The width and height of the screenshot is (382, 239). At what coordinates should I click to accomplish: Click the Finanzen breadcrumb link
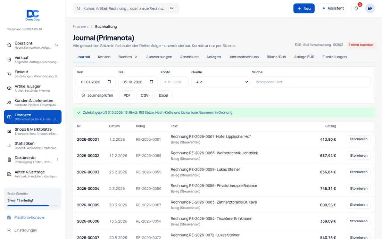80,26
